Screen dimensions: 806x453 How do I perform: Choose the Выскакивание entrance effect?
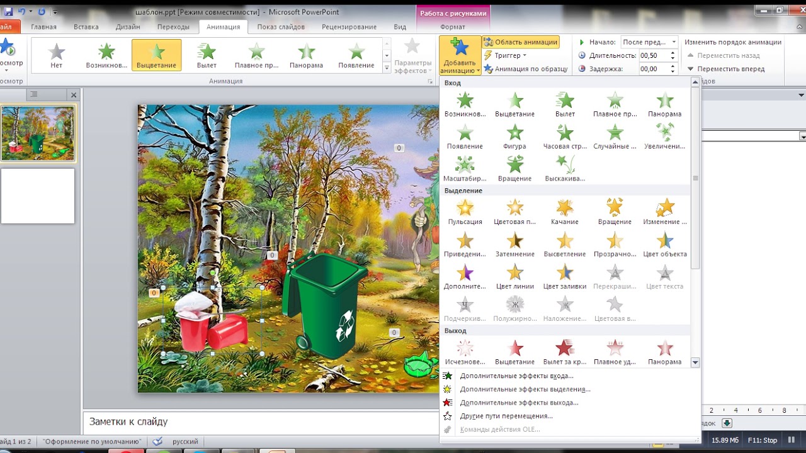(565, 169)
